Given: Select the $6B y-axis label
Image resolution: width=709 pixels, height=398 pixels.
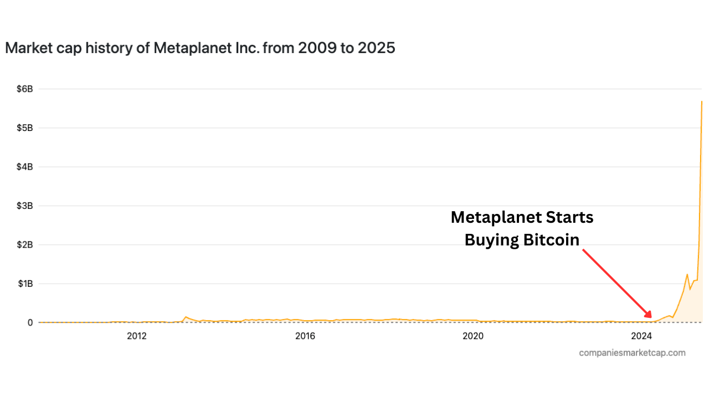Looking at the screenshot, I should point(25,89).
